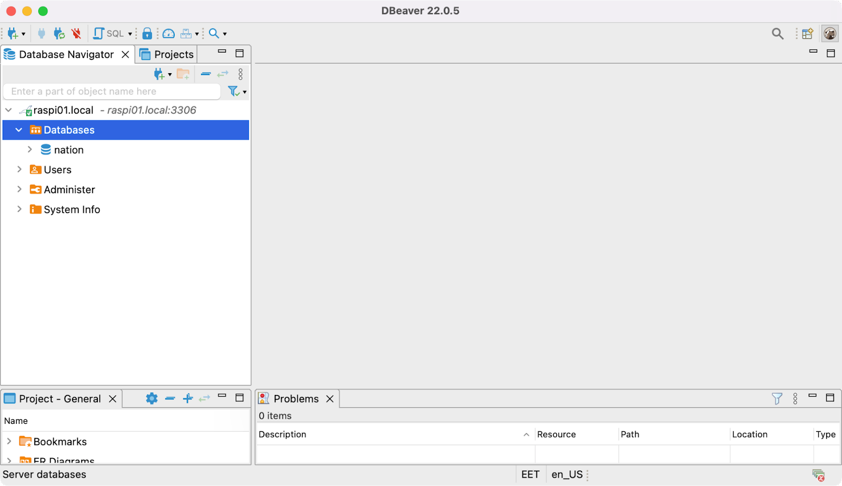
Task: Click the error log icon in the status bar
Action: 818,475
